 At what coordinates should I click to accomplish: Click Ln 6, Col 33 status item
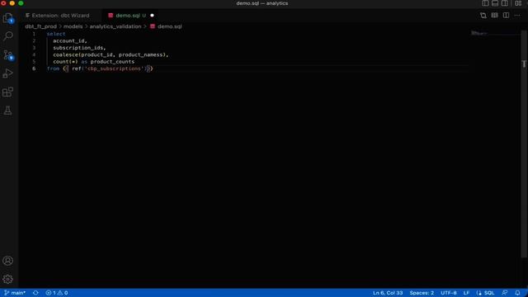coord(388,293)
